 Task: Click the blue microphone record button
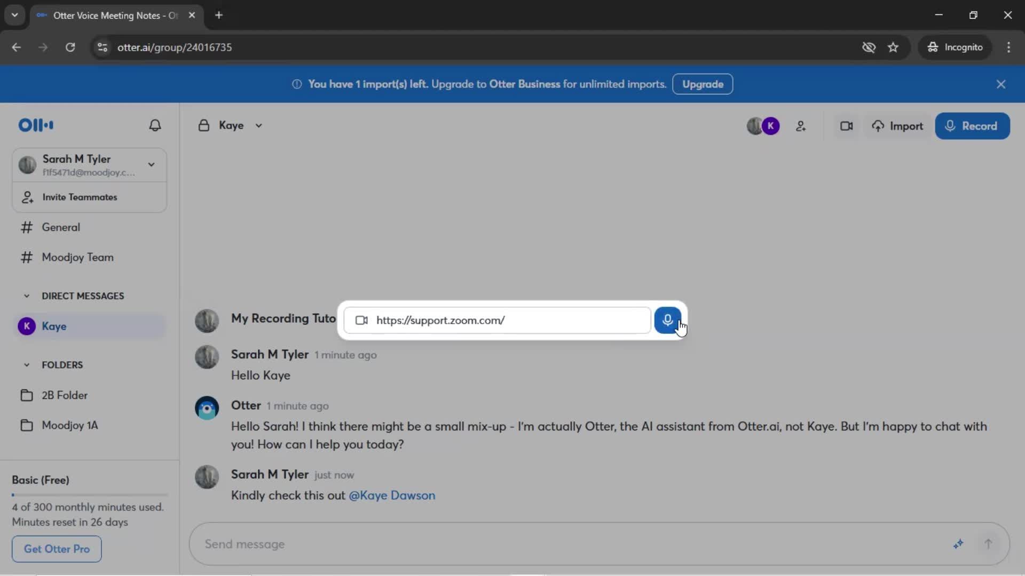(667, 320)
